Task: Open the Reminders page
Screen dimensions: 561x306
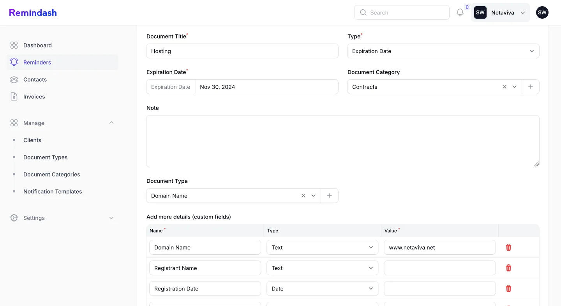Action: 62,62
